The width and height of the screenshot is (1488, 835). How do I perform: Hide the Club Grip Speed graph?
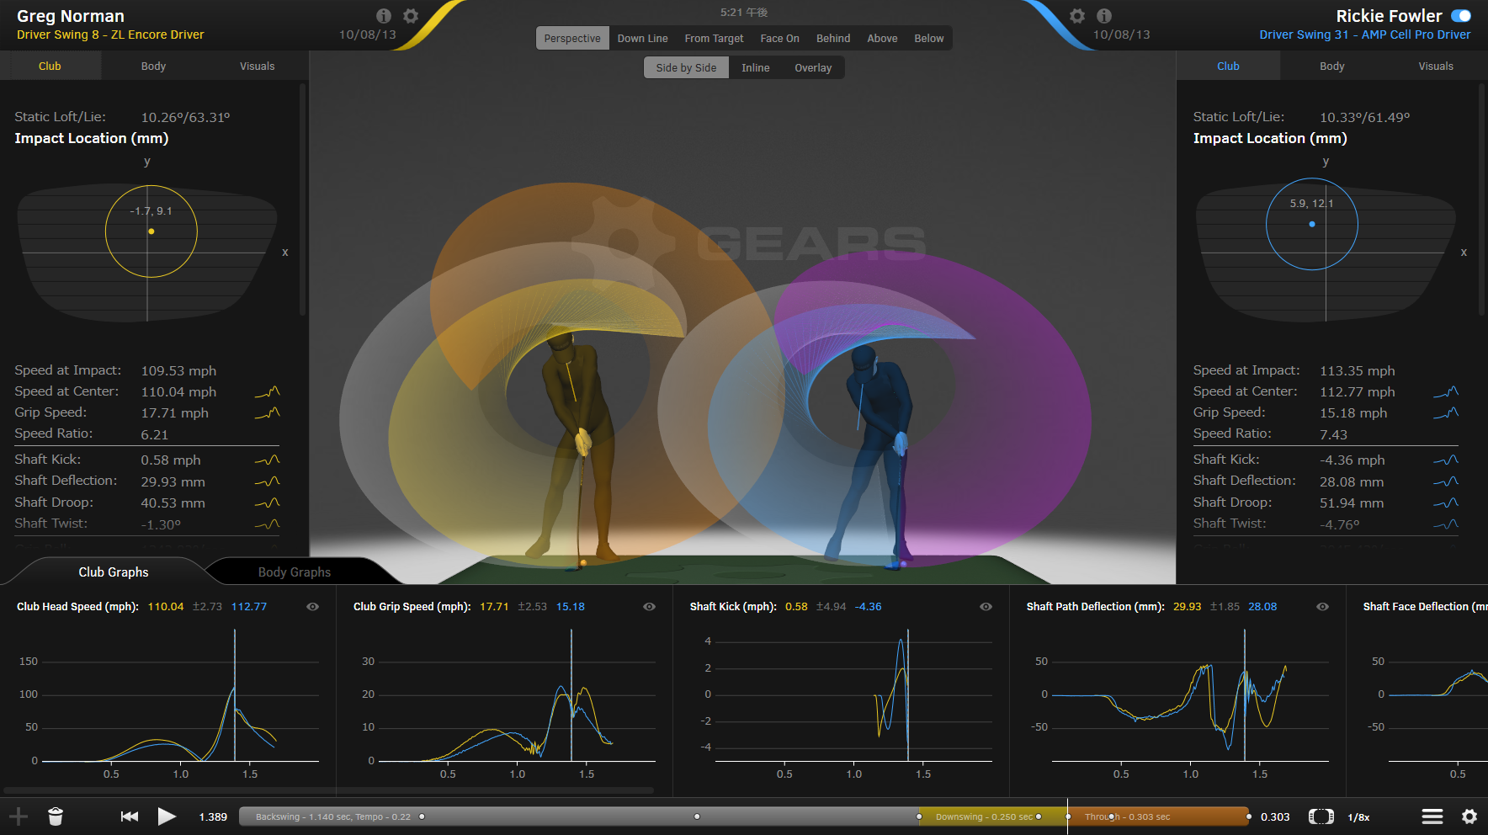(649, 607)
